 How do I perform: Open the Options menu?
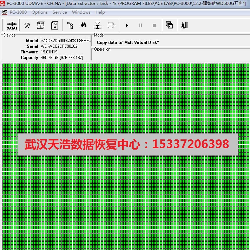point(40,12)
